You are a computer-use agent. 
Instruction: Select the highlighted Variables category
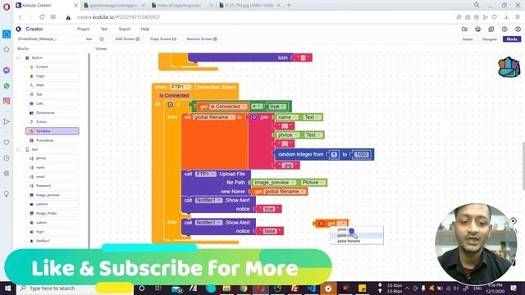pos(52,131)
